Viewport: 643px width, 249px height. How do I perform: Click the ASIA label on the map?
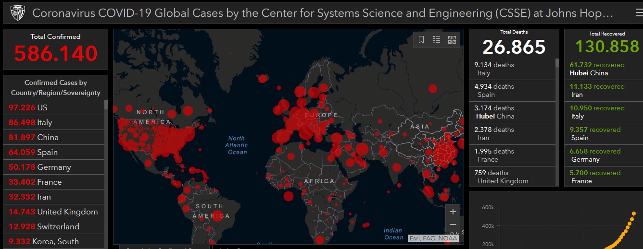click(x=419, y=127)
